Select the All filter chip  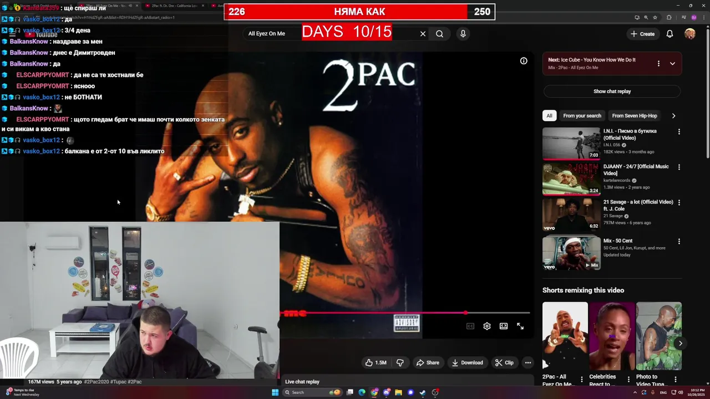pyautogui.click(x=549, y=116)
